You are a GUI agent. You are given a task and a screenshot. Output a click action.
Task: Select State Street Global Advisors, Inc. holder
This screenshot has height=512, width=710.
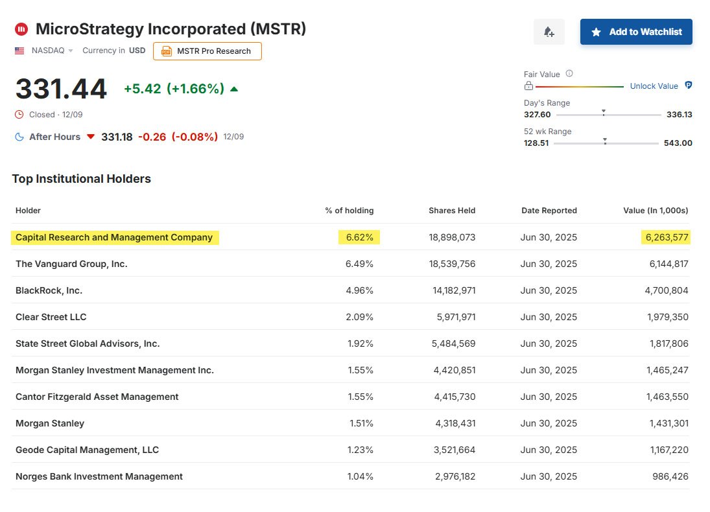[88, 343]
